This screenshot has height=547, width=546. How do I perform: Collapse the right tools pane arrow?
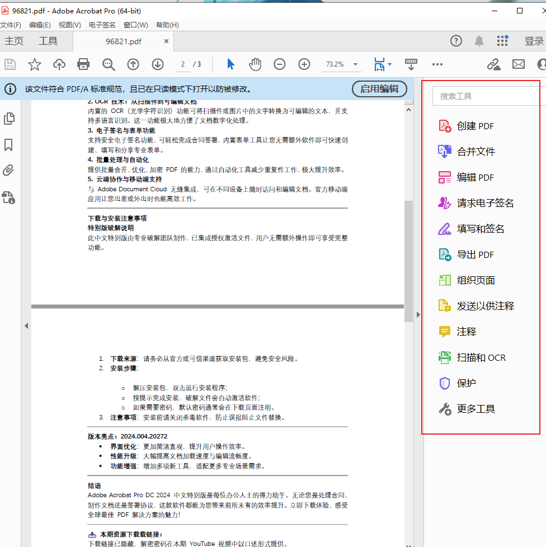coord(418,315)
